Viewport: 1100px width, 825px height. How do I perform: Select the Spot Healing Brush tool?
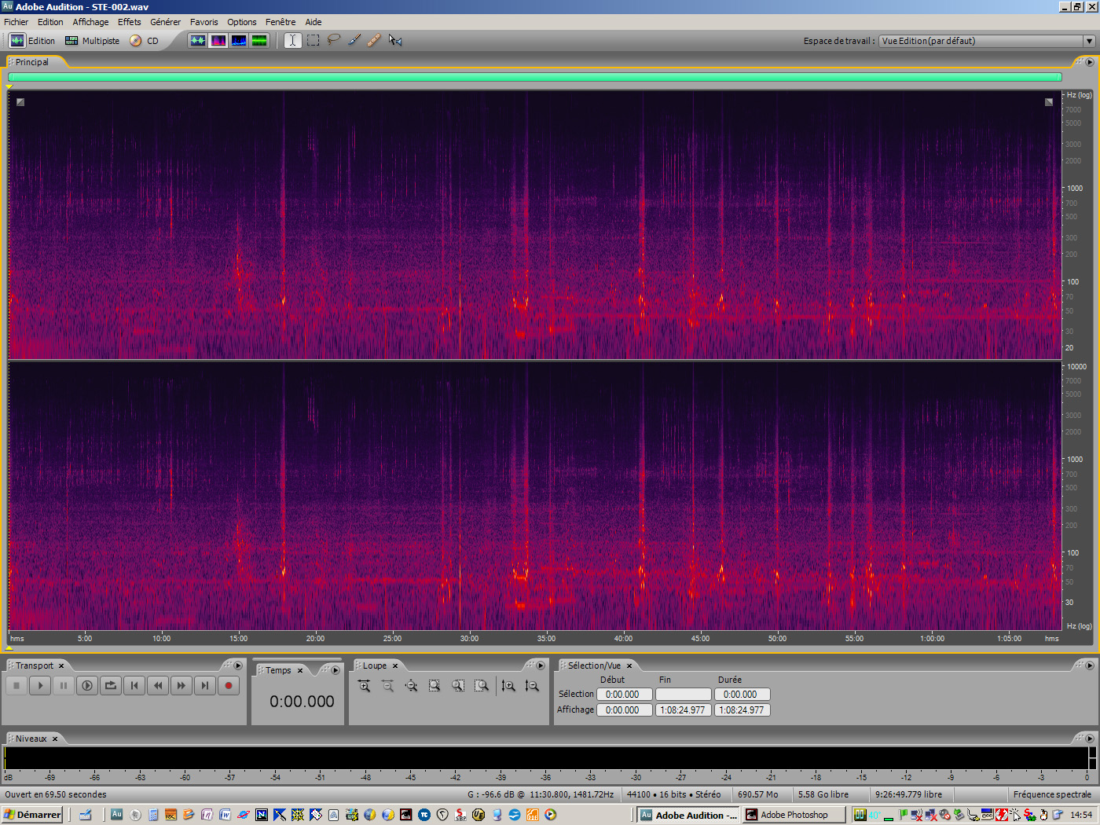(373, 40)
